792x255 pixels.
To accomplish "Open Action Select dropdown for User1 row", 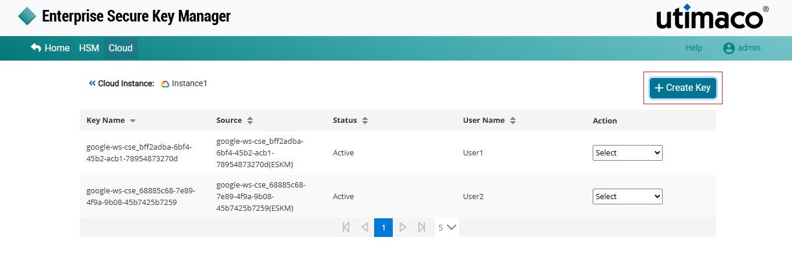I will (628, 153).
